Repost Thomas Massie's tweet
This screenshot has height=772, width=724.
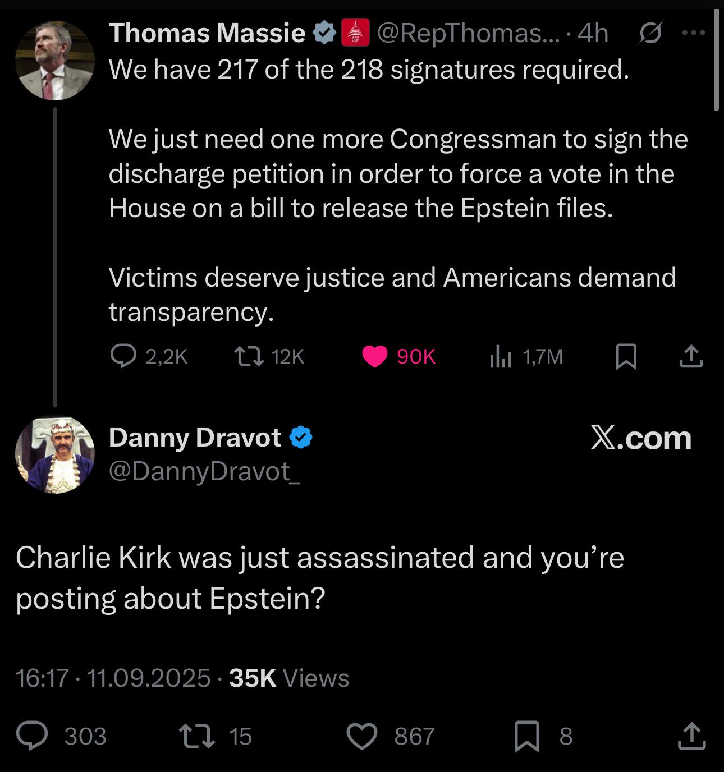point(249,356)
